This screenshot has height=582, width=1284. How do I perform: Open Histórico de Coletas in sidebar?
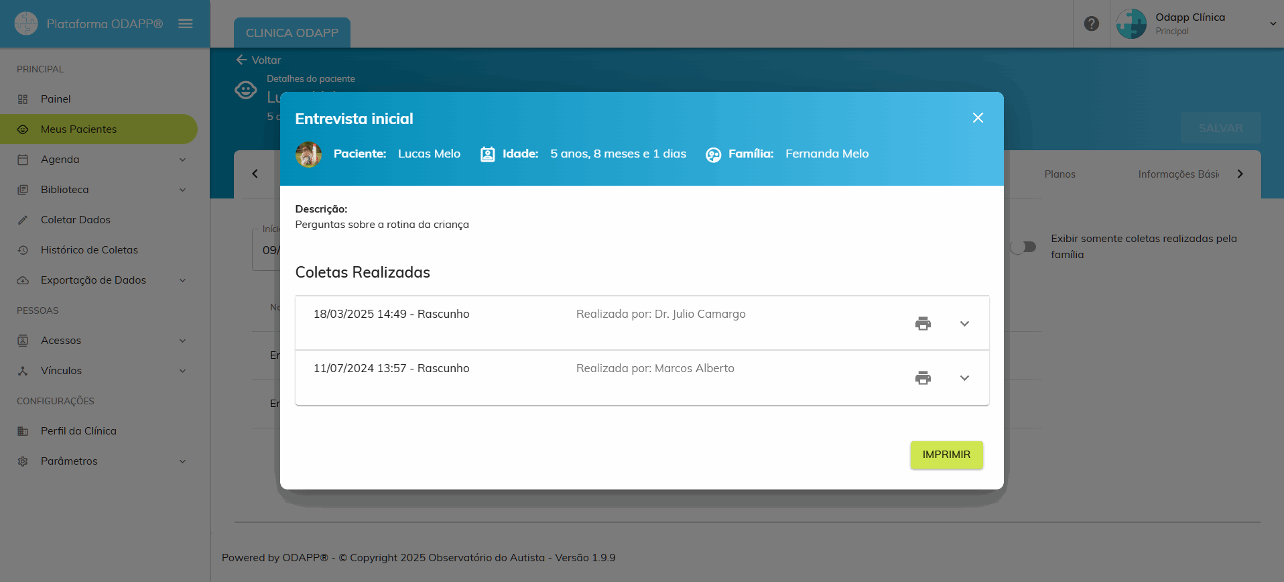point(89,250)
